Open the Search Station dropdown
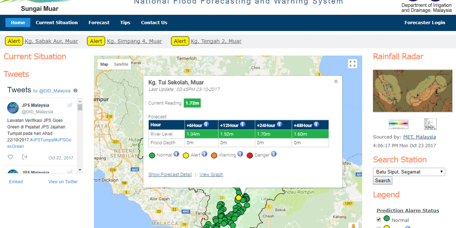The height and width of the screenshot is (228, 456). [x=409, y=172]
